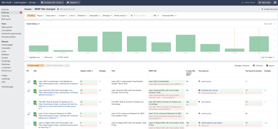Open the Indexability filter dropdown
The height and width of the screenshot is (129, 278).
(94, 16)
